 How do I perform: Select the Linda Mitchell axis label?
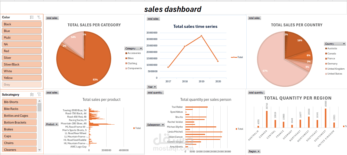click(175, 132)
